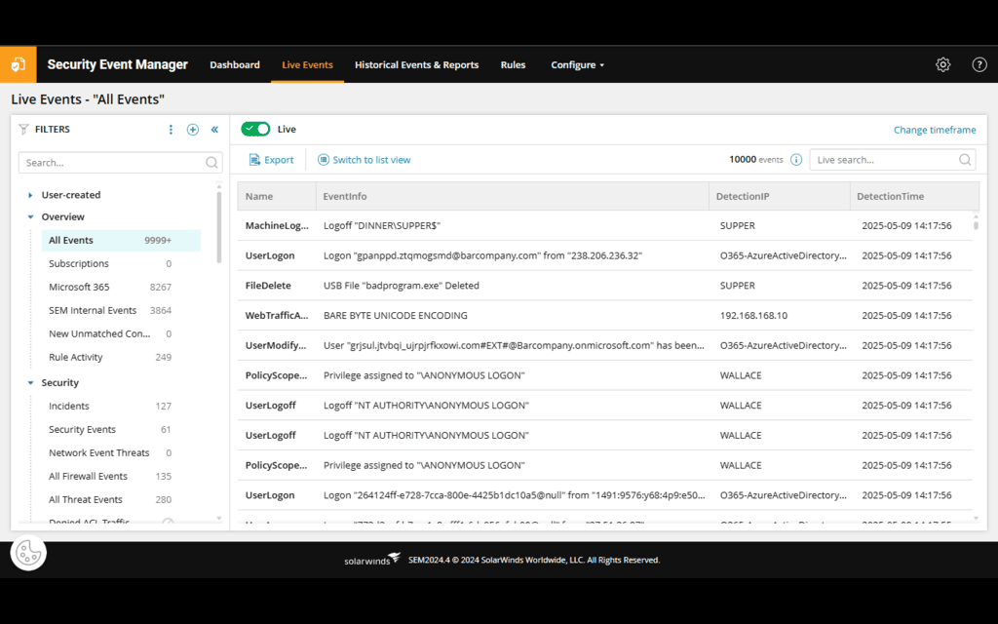Viewport: 998px width, 624px height.
Task: Select the Microsoft 365 filter
Action: (x=82, y=287)
